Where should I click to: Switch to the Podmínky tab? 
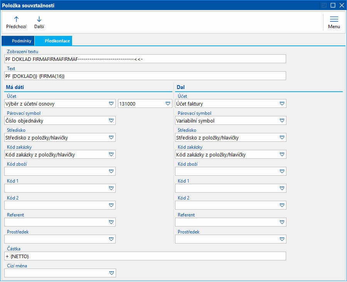coord(19,41)
